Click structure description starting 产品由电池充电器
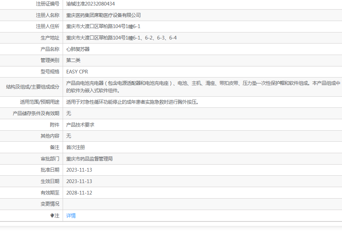342x234 pixels. tap(203, 87)
